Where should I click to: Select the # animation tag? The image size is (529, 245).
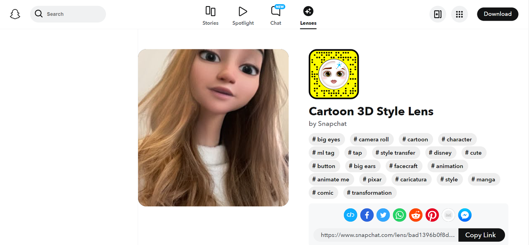(447, 166)
